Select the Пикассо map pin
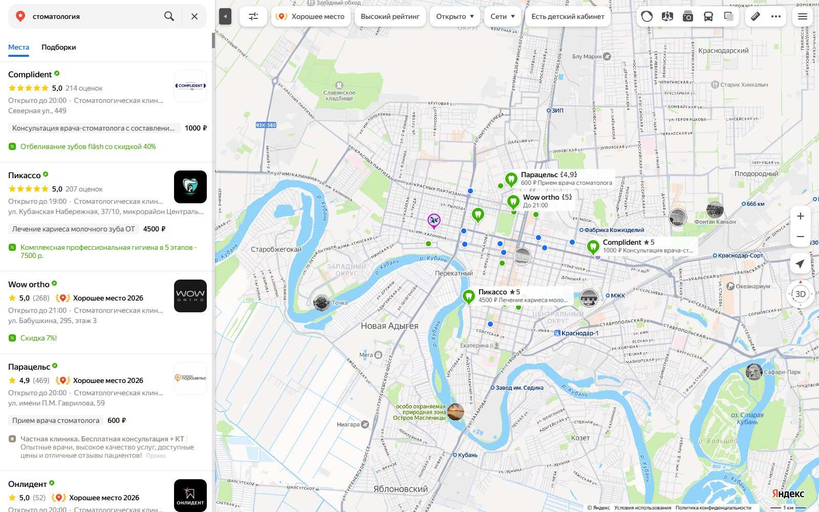This screenshot has height=512, width=819. (468, 297)
